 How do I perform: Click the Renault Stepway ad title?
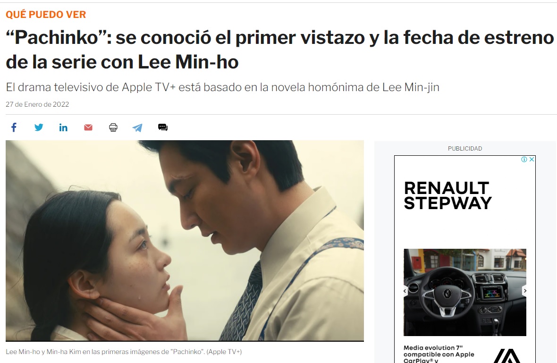(447, 195)
